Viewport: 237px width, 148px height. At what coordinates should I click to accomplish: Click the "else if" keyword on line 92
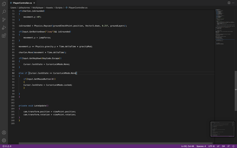point(23,73)
